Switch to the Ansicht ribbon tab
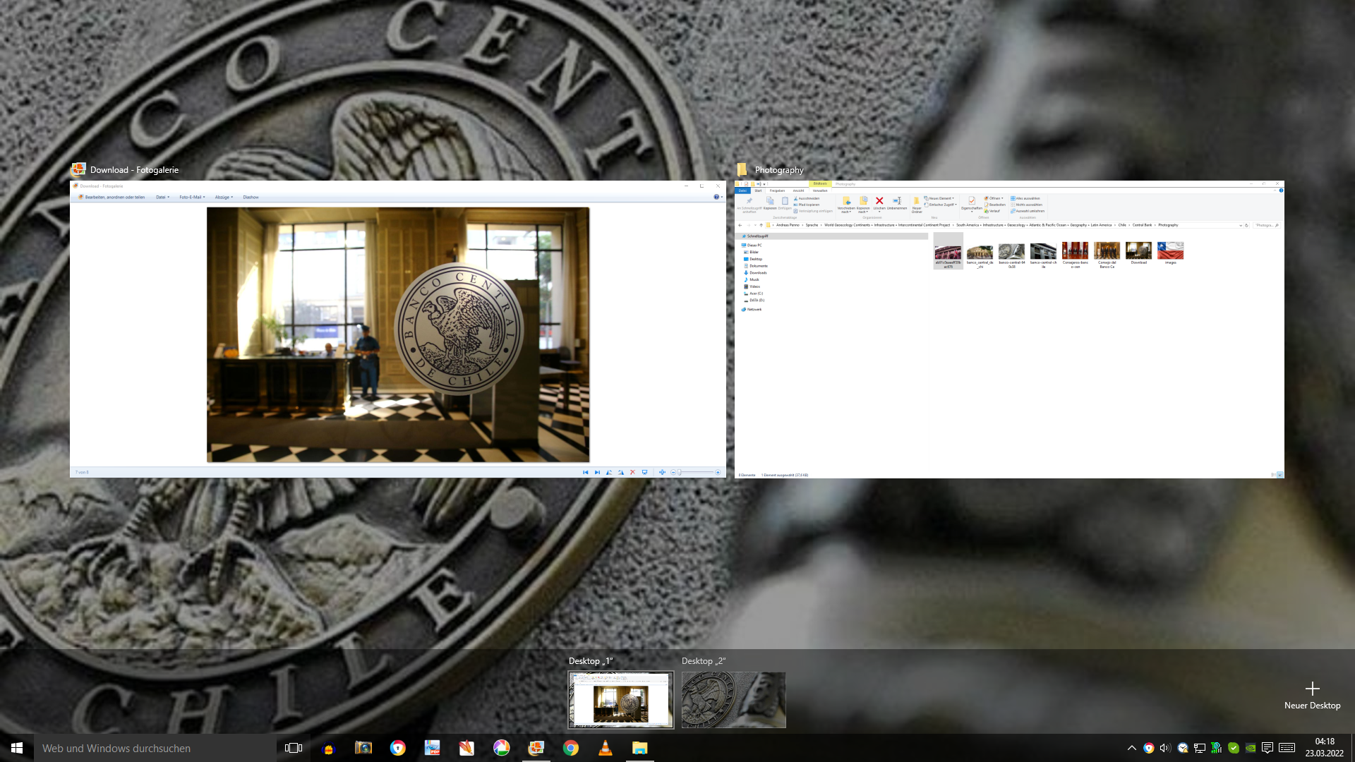 point(798,190)
